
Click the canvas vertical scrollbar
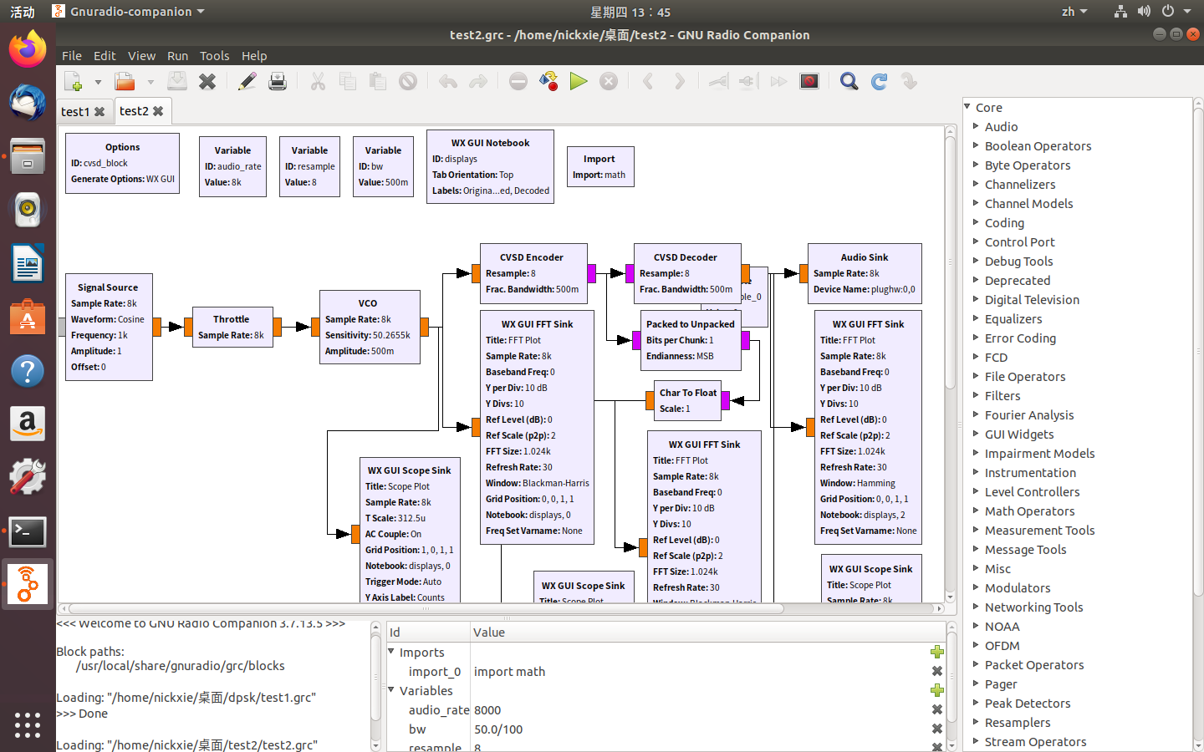coord(950,363)
